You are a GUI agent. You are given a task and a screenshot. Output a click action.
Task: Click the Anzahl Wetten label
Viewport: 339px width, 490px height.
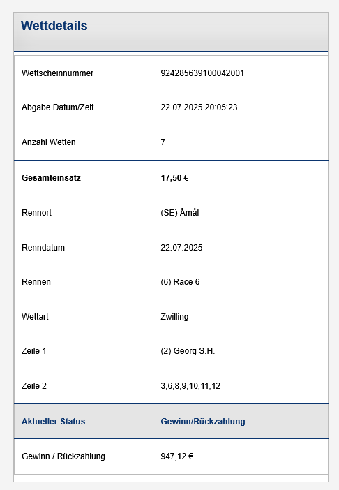coord(49,142)
